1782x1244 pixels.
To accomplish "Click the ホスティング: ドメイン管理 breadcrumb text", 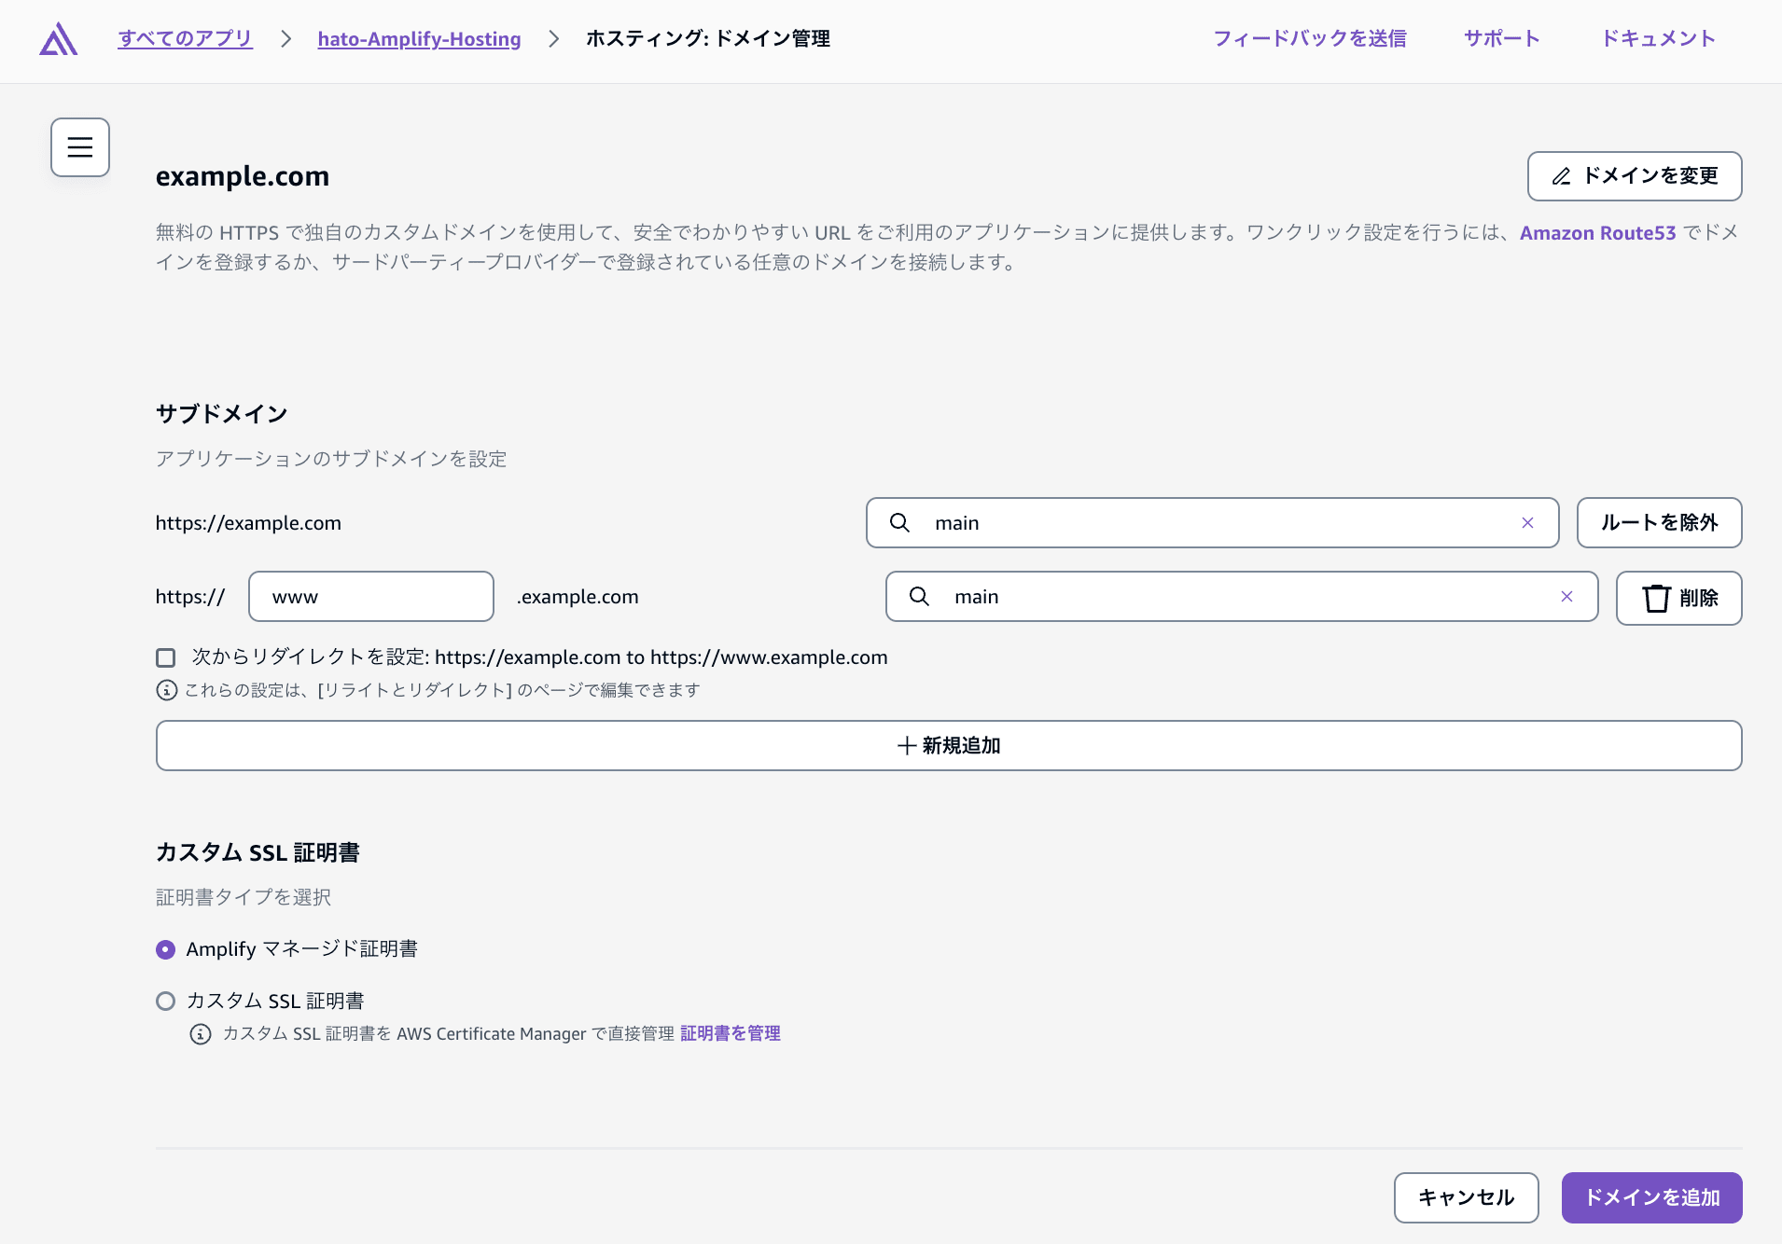I will tap(708, 38).
